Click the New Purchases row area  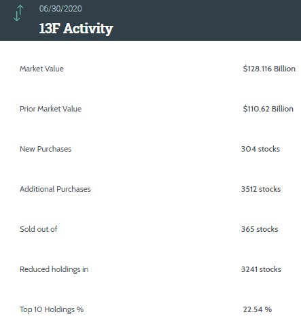coord(150,149)
